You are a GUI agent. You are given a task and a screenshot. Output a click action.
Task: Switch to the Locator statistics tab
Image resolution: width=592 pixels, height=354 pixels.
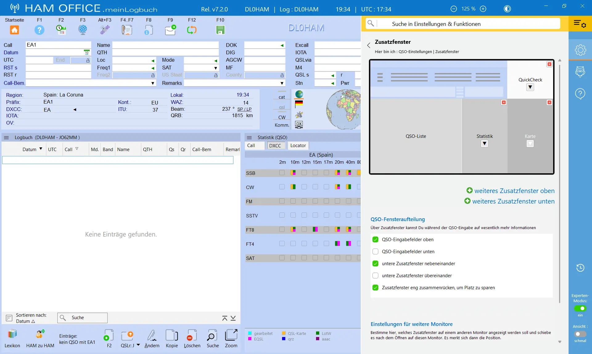[x=298, y=146]
